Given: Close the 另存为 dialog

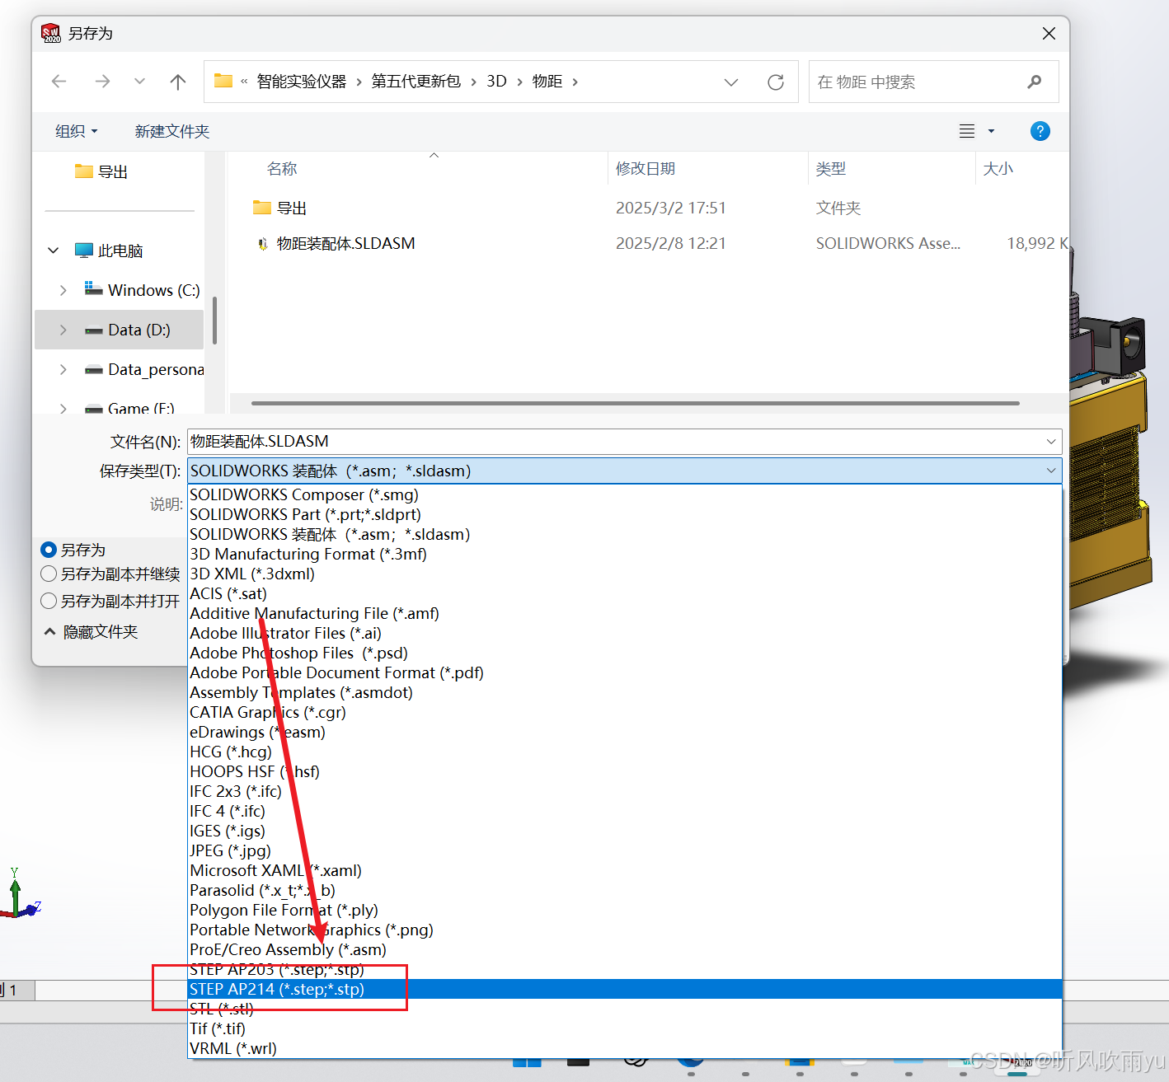Looking at the screenshot, I should coord(1049,33).
